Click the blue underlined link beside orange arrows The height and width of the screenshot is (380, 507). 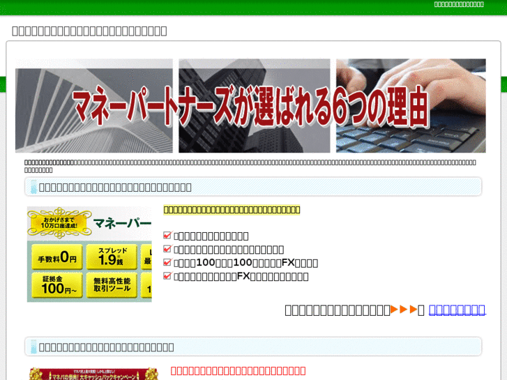(457, 310)
